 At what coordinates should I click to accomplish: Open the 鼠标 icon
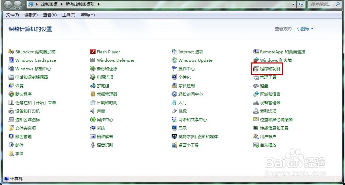pos(175,111)
